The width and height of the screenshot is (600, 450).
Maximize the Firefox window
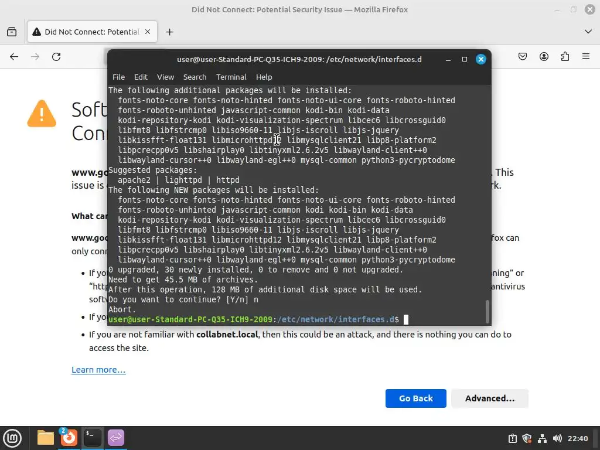pos(573,9)
